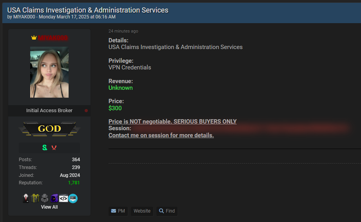The width and height of the screenshot is (361, 222).
Task: Click the red V icon in profile
Action: (x=54, y=147)
